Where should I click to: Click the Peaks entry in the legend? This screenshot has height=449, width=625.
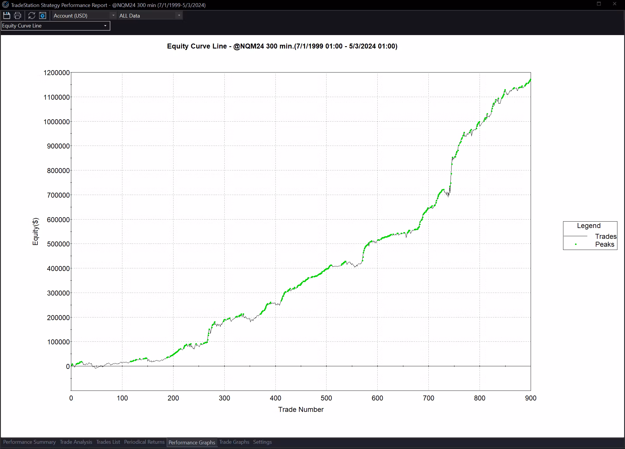pyautogui.click(x=604, y=244)
